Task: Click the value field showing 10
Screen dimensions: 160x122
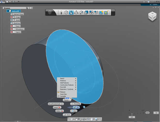Action: (156, 113)
